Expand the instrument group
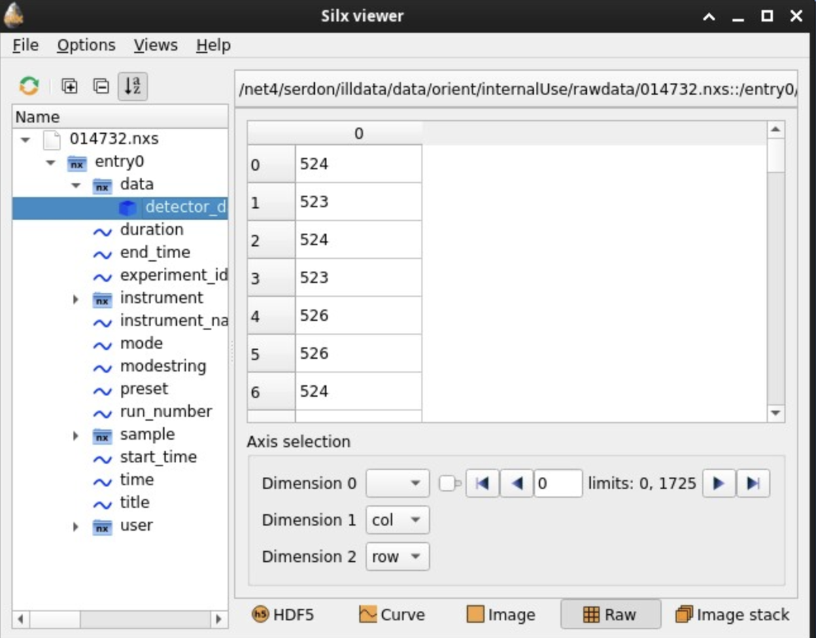 click(x=76, y=299)
